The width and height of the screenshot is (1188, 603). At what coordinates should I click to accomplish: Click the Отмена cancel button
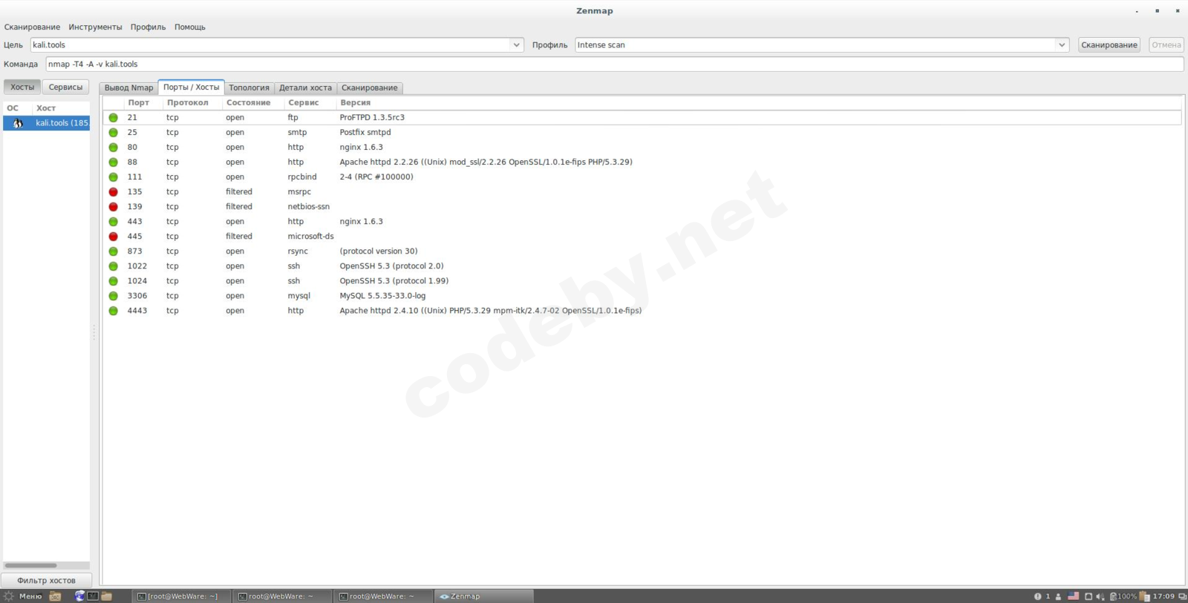point(1166,45)
